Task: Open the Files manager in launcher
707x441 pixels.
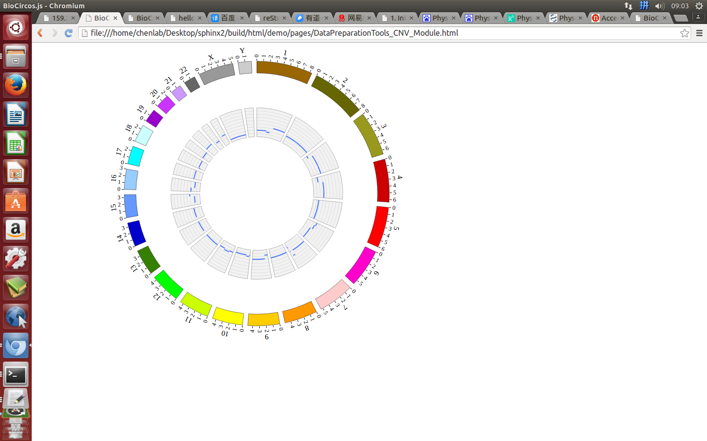Action: coord(16,56)
